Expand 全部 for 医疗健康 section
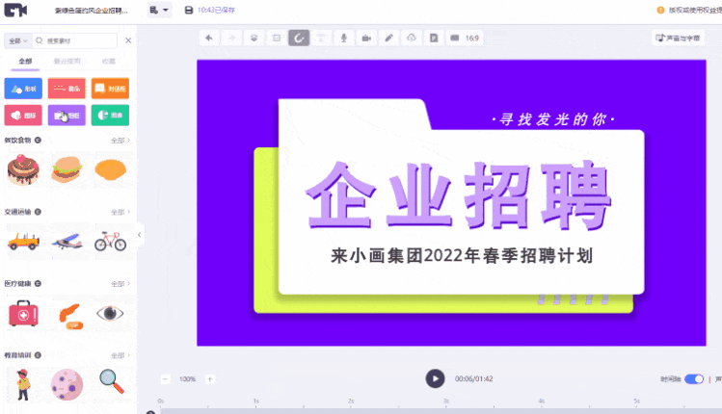 [120, 284]
